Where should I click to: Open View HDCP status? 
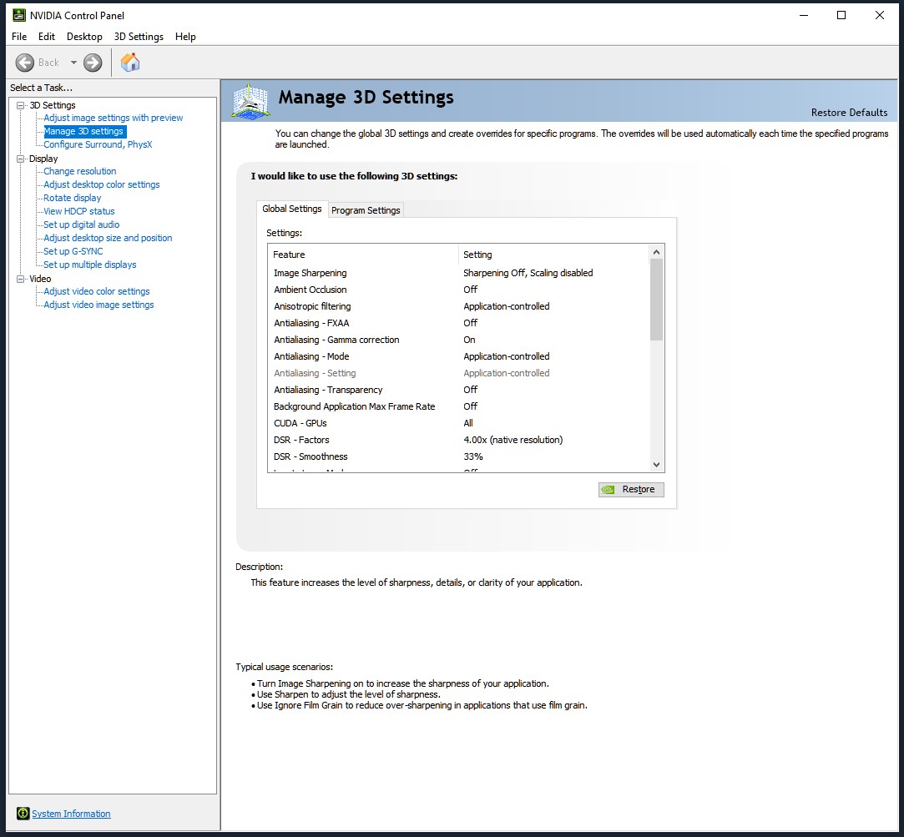click(x=79, y=211)
